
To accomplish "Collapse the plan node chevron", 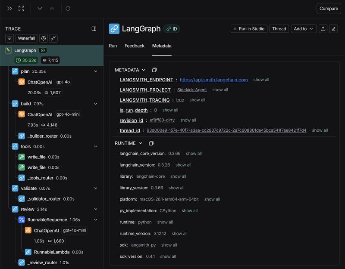I will point(96,71).
